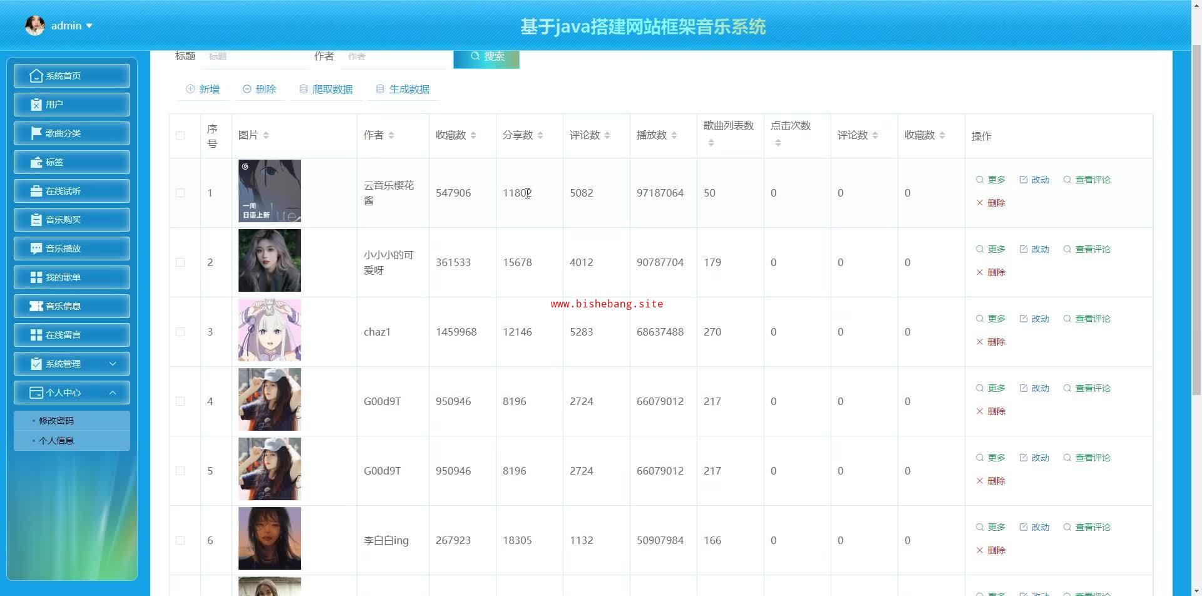Check the row 6 李白白ing checkbox
Viewport: 1202px width, 596px height.
point(180,540)
